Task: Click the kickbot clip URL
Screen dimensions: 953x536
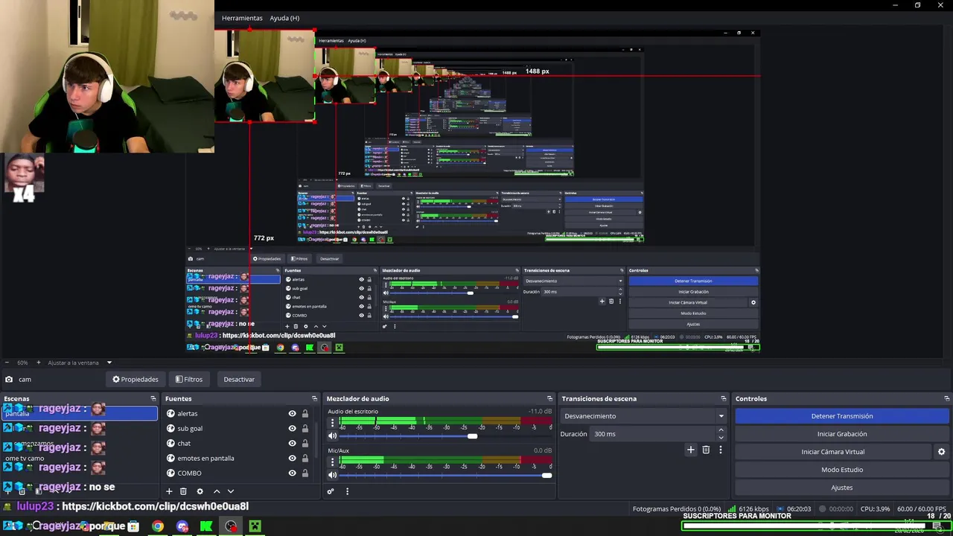Action: click(x=155, y=506)
